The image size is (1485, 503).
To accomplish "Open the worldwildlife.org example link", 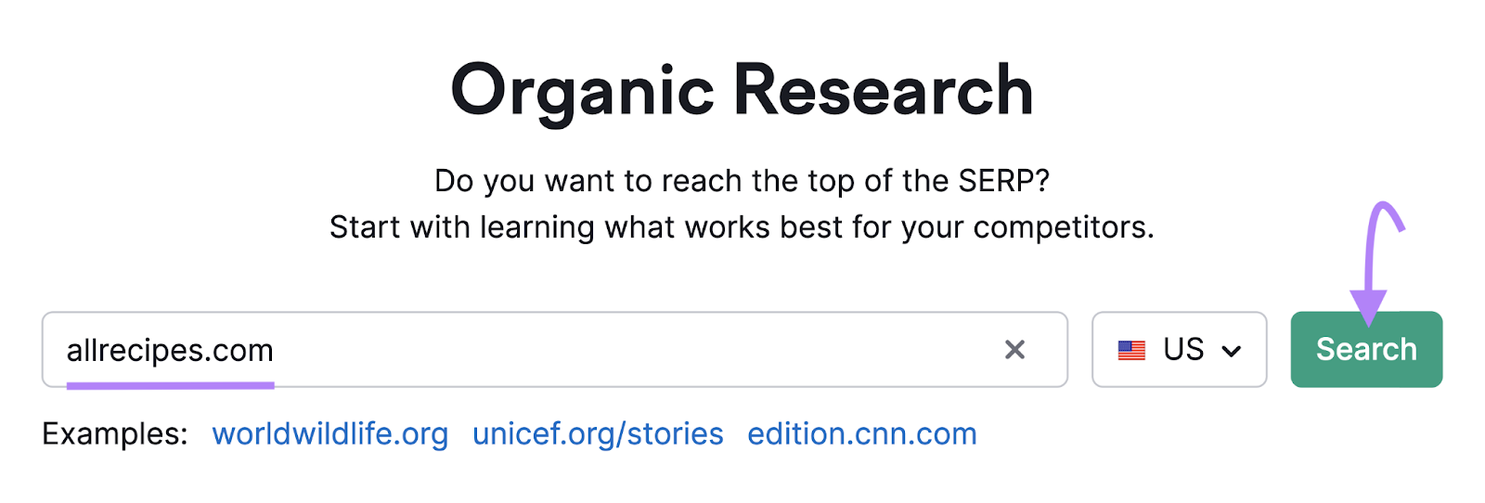I will tap(329, 434).
